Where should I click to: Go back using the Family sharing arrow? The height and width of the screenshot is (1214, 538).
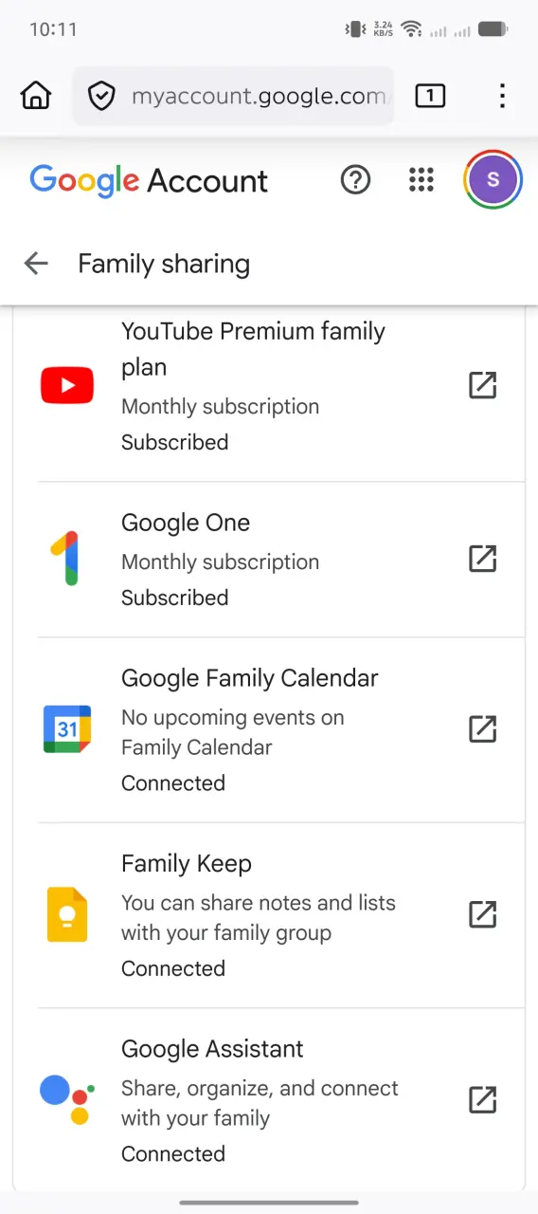point(36,264)
